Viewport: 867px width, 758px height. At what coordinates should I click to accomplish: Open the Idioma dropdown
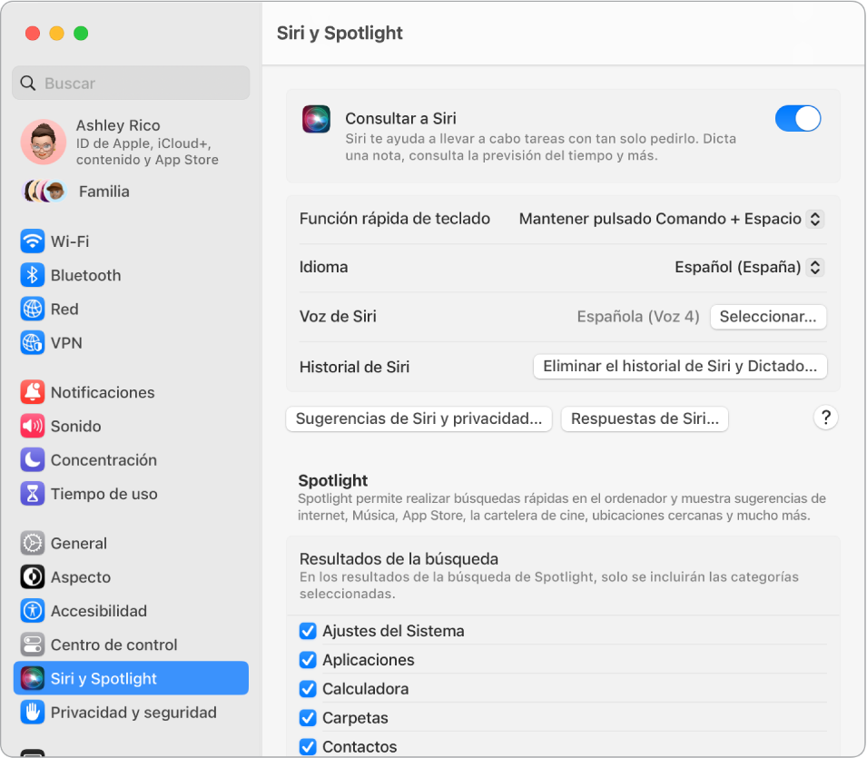(748, 267)
